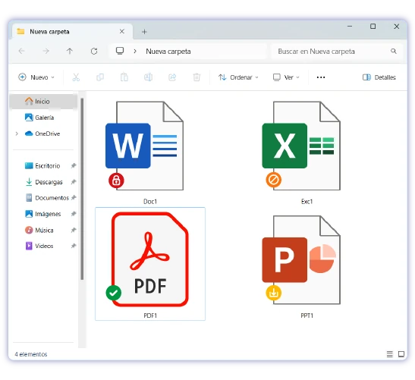
Task: Switch to large icons view in status bar
Action: click(401, 354)
